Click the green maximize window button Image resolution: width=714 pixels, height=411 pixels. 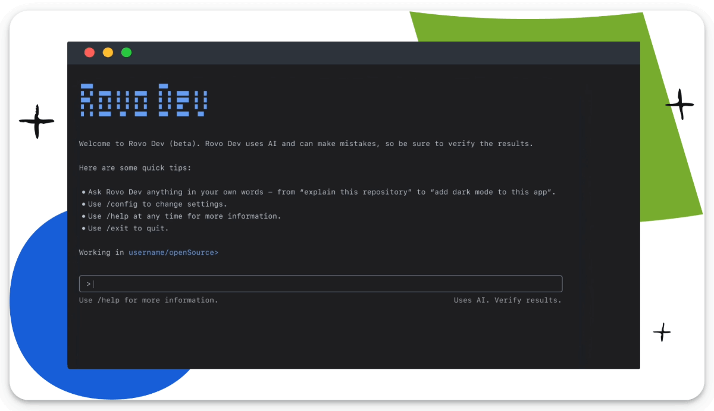pos(126,52)
